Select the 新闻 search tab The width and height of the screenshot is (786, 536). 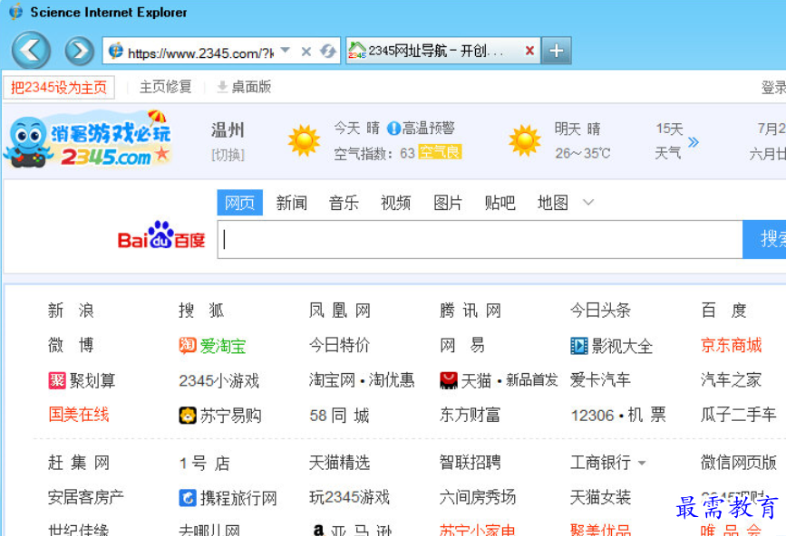[292, 203]
